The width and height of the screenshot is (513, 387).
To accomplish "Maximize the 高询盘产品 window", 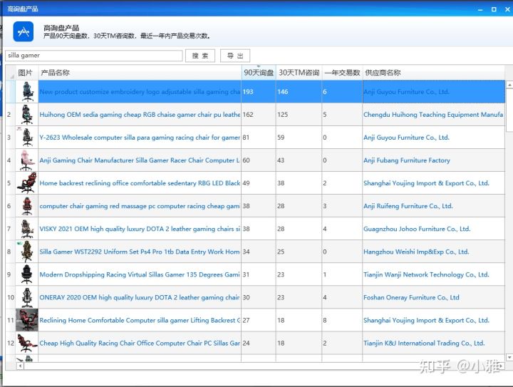I will (x=494, y=9).
